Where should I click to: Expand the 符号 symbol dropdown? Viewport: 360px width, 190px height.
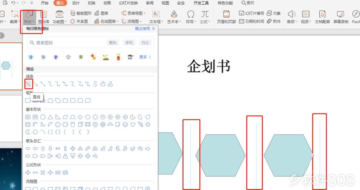point(190,17)
